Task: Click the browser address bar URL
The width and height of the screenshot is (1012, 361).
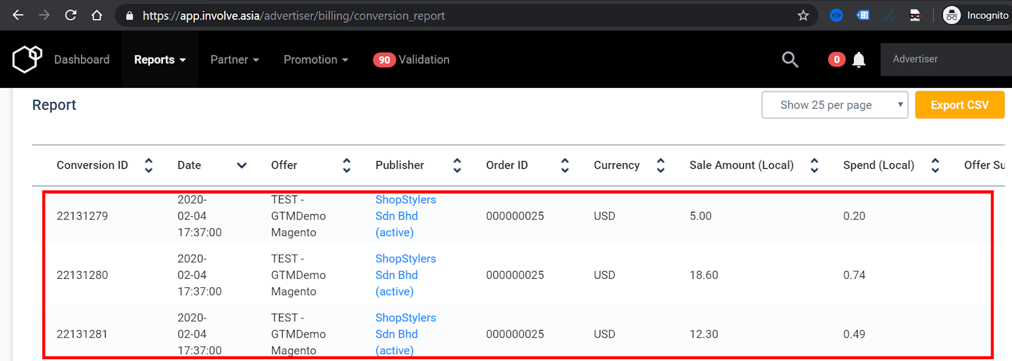Action: tap(293, 16)
